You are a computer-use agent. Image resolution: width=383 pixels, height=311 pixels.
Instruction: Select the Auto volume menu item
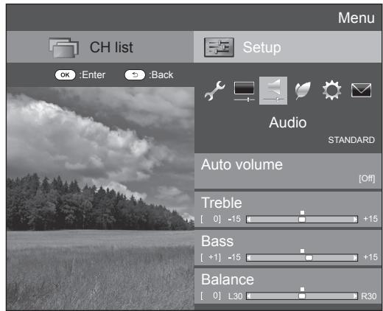(x=288, y=171)
